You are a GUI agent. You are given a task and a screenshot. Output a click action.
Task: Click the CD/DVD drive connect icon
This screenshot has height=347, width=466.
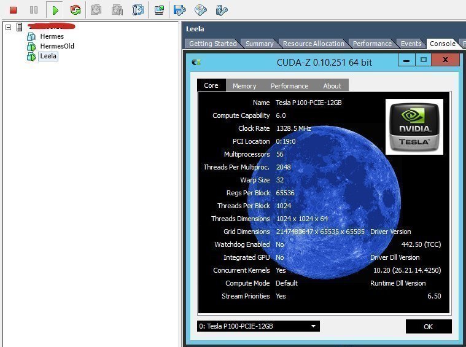point(200,10)
